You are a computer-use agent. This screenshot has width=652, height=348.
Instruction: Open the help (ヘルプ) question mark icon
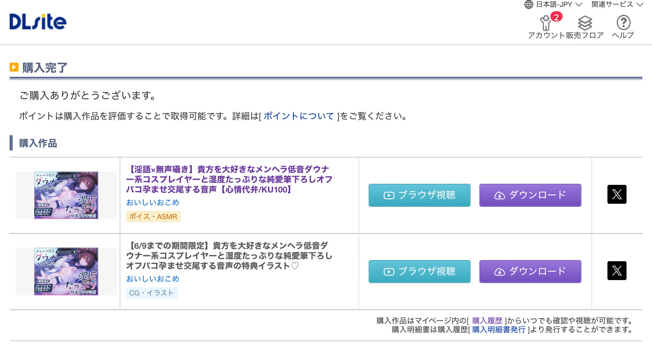pyautogui.click(x=623, y=23)
